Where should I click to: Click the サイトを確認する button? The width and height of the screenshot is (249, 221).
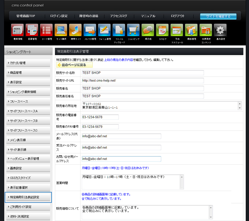tap(218, 16)
